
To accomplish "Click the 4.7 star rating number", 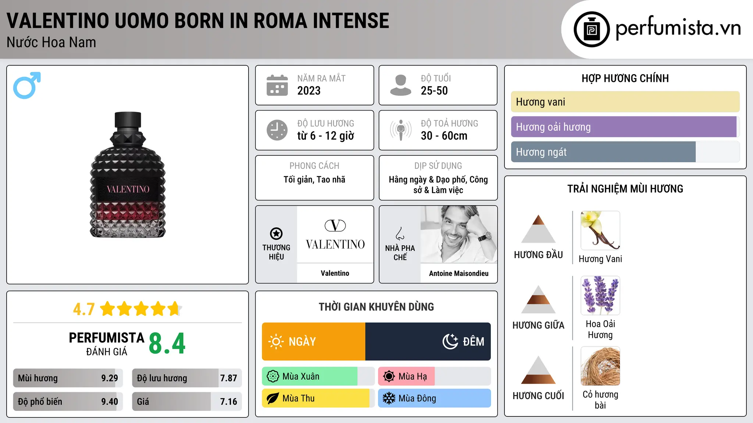I will (x=84, y=309).
